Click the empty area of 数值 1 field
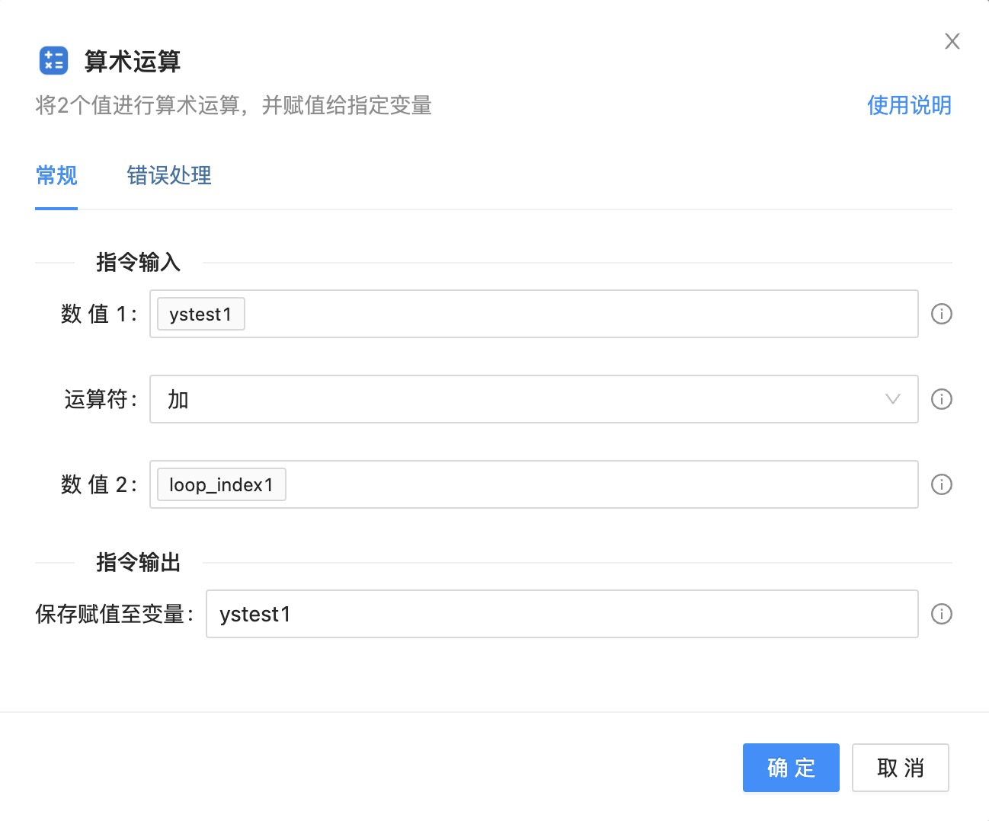Image resolution: width=989 pixels, height=821 pixels. click(x=579, y=314)
